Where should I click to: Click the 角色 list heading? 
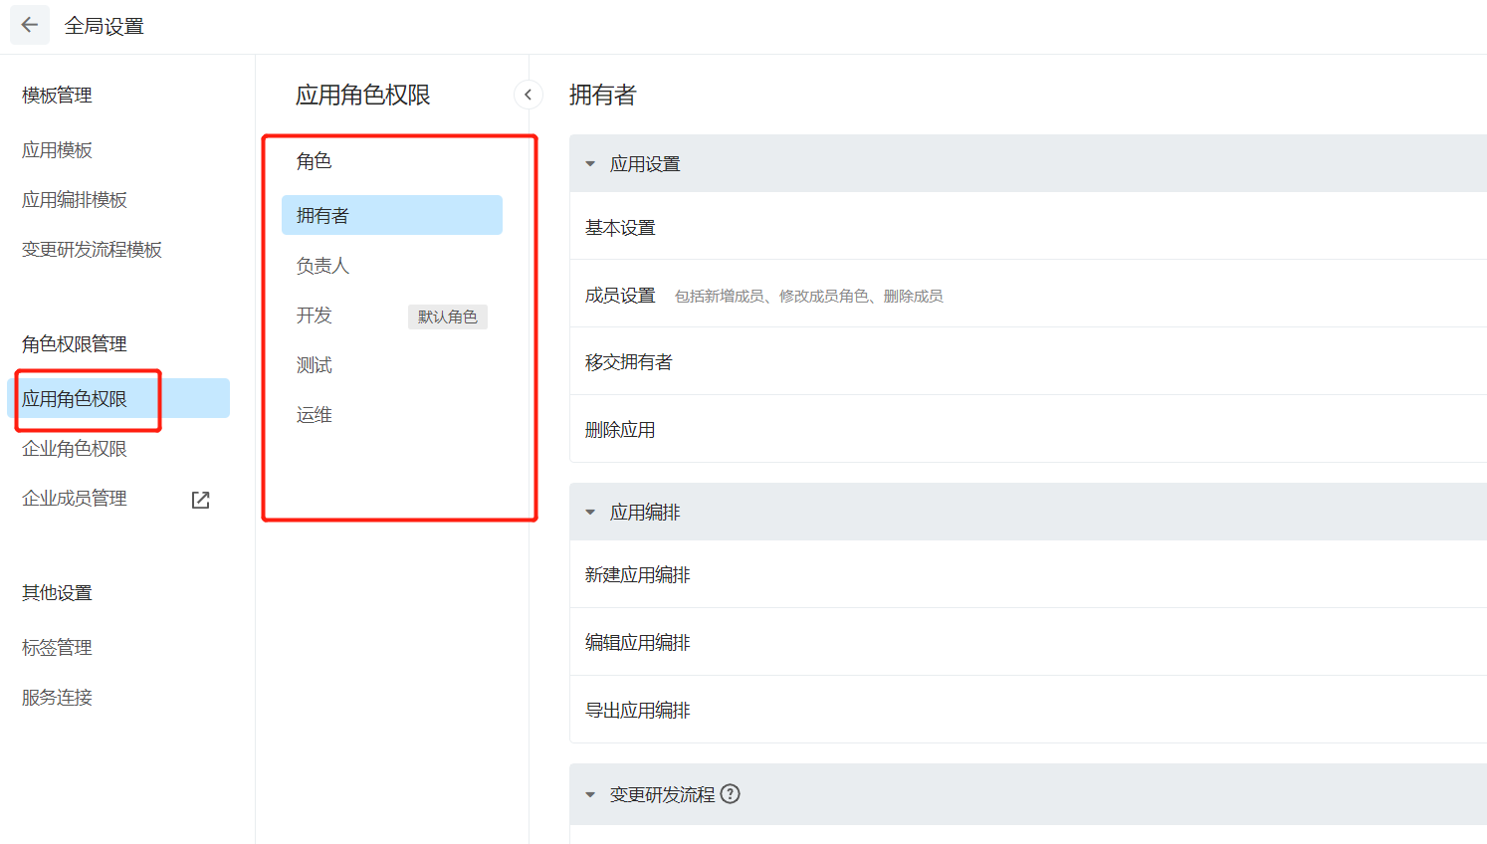click(x=314, y=161)
